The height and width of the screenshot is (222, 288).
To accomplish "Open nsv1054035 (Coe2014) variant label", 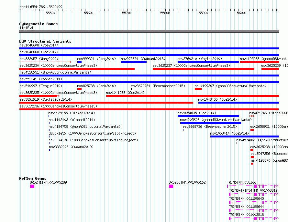I will point(197,113).
